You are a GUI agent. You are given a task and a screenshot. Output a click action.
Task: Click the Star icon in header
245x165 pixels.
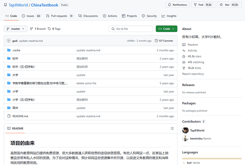pos(221,5)
